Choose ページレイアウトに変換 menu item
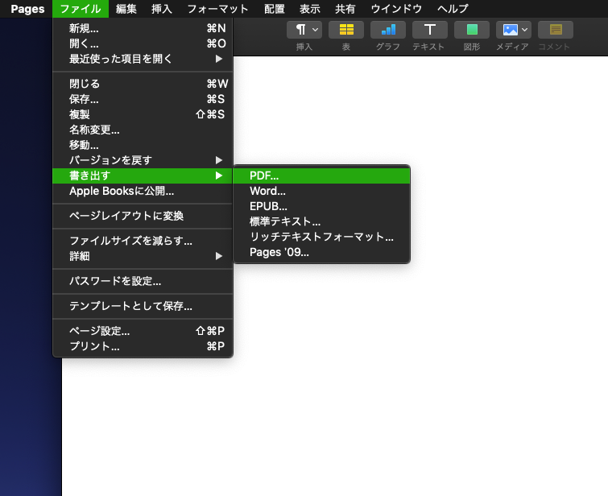 pyautogui.click(x=143, y=216)
